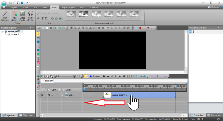The height and width of the screenshot is (121, 223).
Task: Pin the Properties window
Action: pos(218,28)
